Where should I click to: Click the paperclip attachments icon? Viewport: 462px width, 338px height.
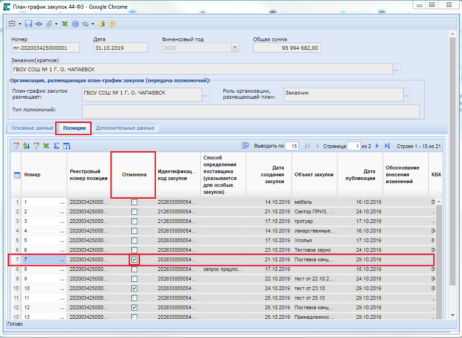click(48, 24)
